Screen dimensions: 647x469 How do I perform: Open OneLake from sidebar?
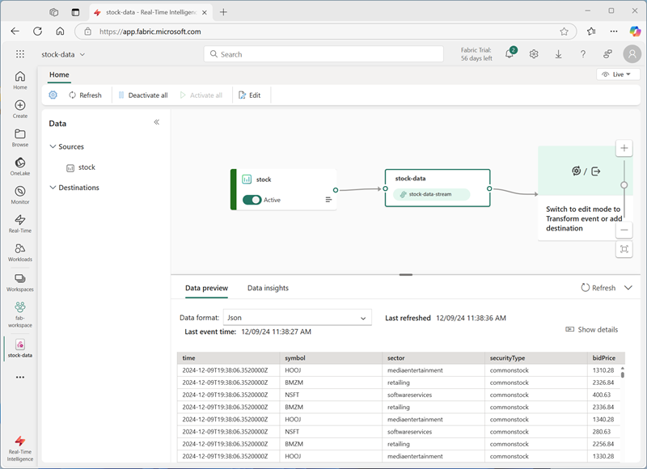[x=19, y=167]
